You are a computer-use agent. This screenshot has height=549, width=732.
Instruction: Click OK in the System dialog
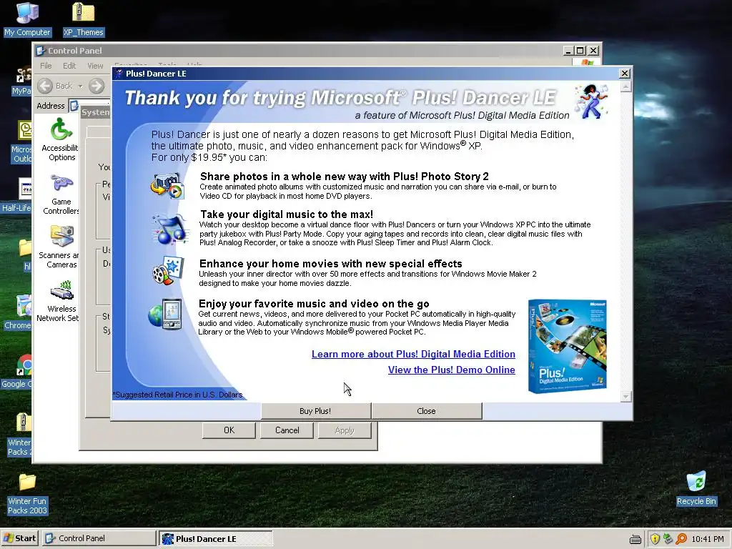click(x=229, y=430)
